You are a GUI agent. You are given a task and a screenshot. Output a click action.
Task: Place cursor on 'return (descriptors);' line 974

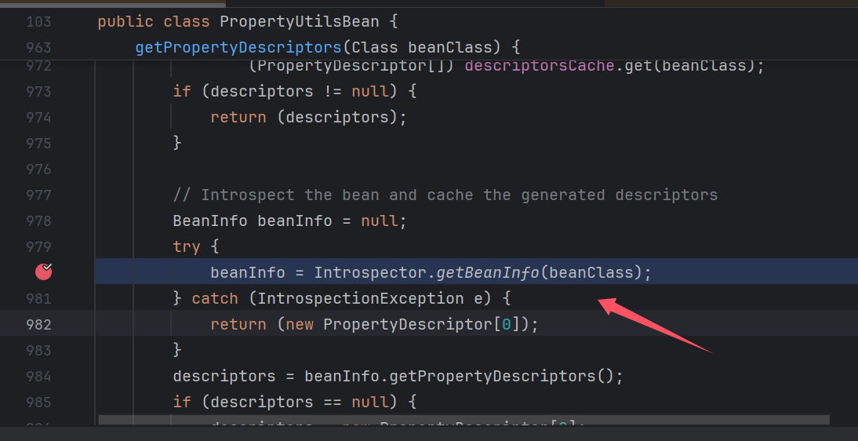(309, 117)
